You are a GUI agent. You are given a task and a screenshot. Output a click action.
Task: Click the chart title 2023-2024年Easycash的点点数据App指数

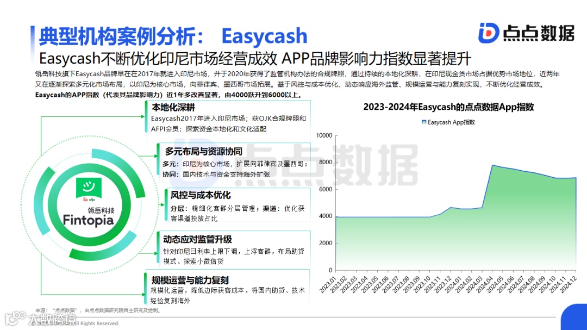448,107
